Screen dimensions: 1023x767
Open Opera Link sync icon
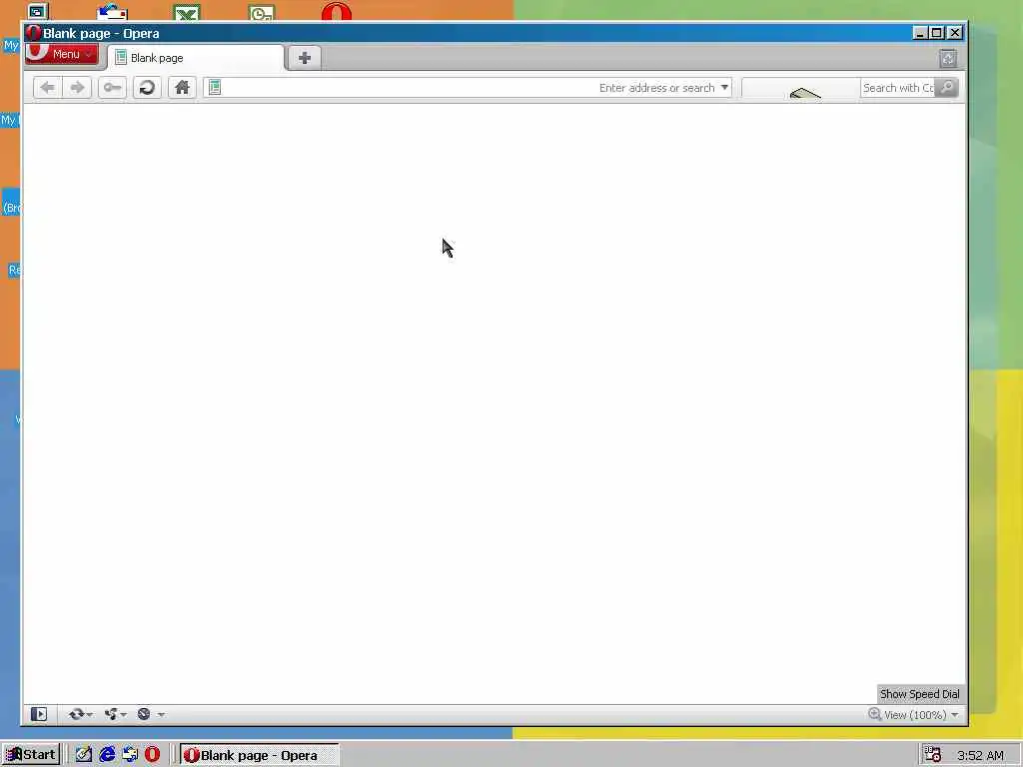click(76, 714)
